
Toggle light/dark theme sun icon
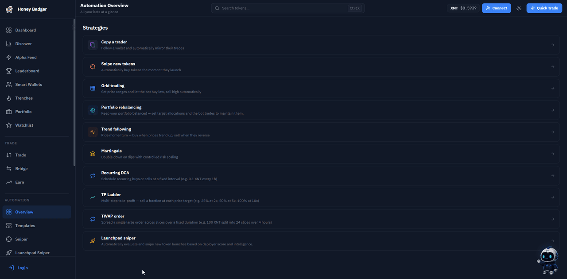(x=519, y=8)
